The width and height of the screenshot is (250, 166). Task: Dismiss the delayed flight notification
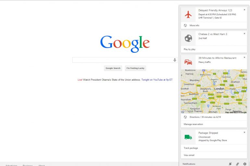pos(244,10)
